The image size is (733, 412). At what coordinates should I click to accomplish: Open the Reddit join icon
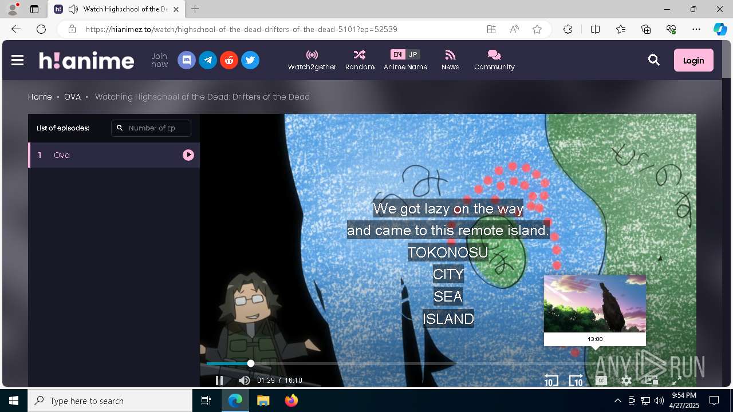click(x=229, y=60)
